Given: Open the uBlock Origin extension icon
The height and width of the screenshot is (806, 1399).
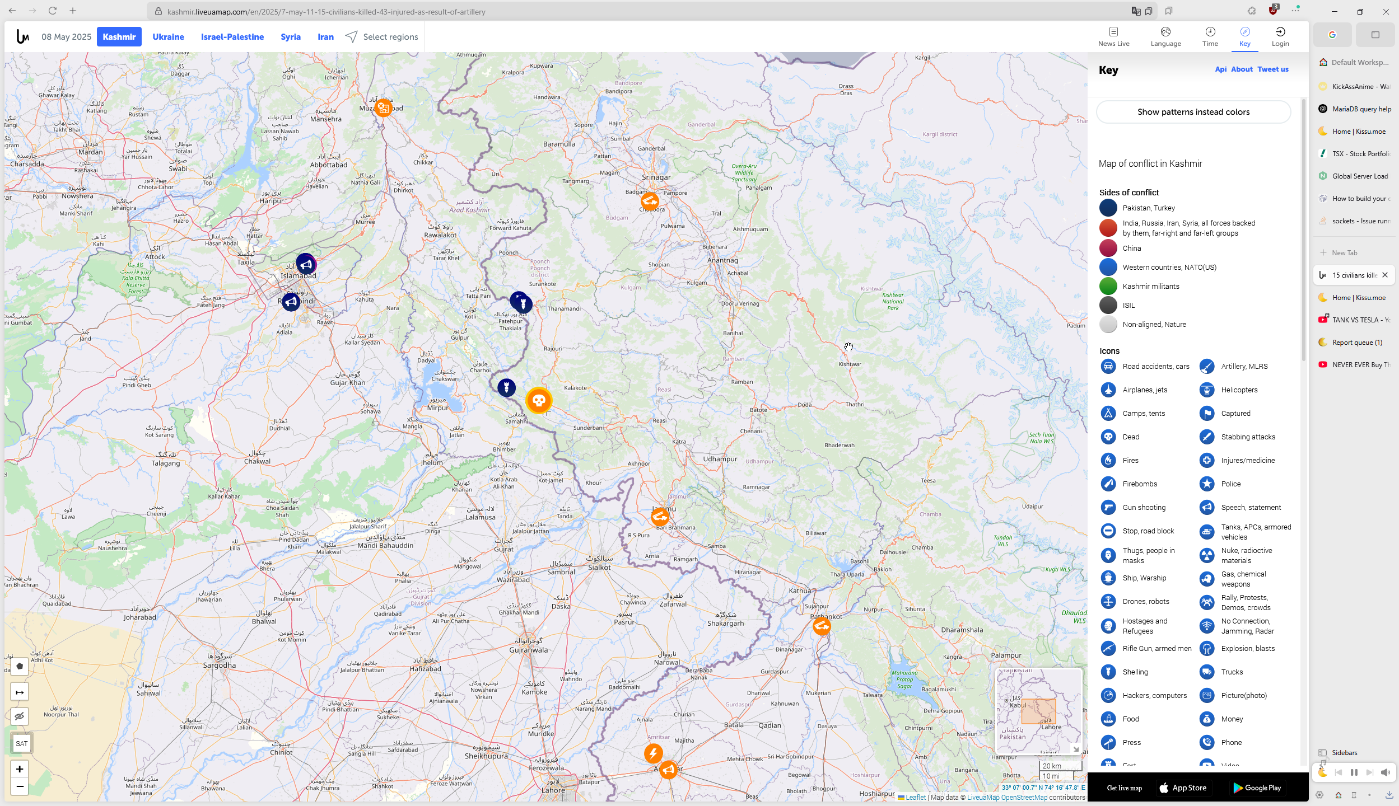Looking at the screenshot, I should click(x=1273, y=10).
